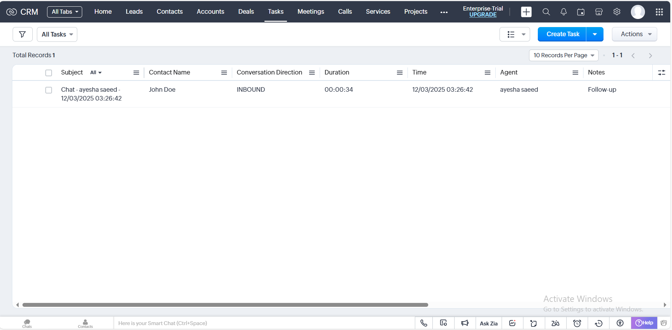Click the Create Task button
Screen dimensions: 672x330
point(562,34)
